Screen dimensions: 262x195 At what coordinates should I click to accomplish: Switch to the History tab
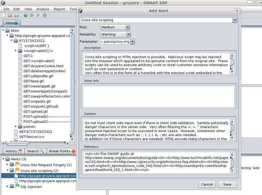click(14, 151)
